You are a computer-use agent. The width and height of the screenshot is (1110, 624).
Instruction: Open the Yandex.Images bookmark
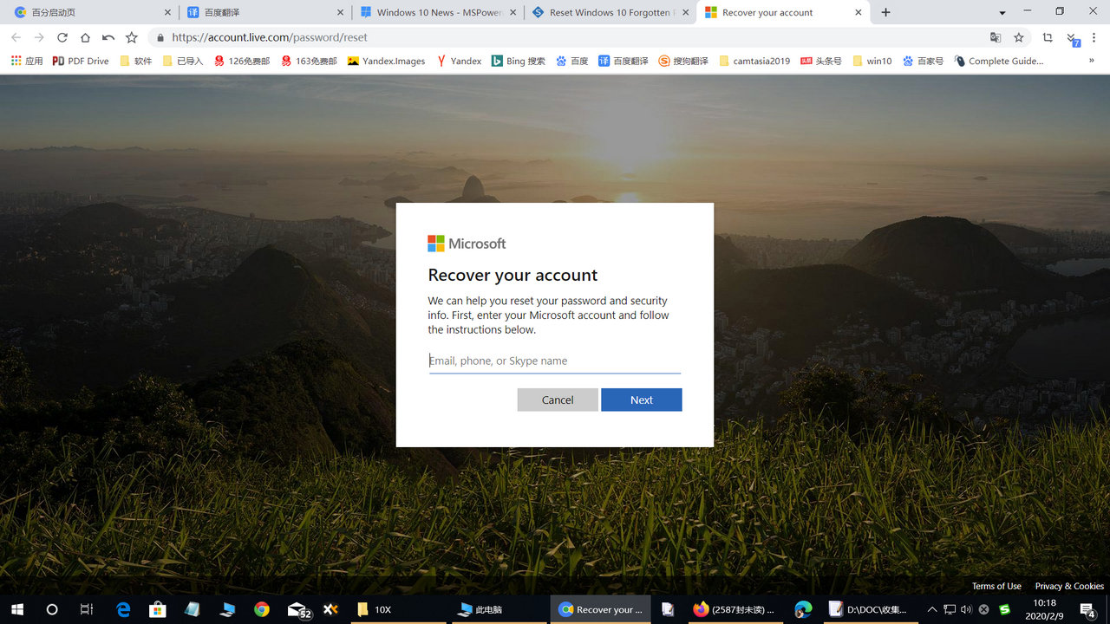386,61
